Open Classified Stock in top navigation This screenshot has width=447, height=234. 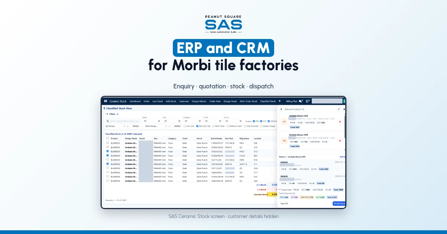pos(268,101)
